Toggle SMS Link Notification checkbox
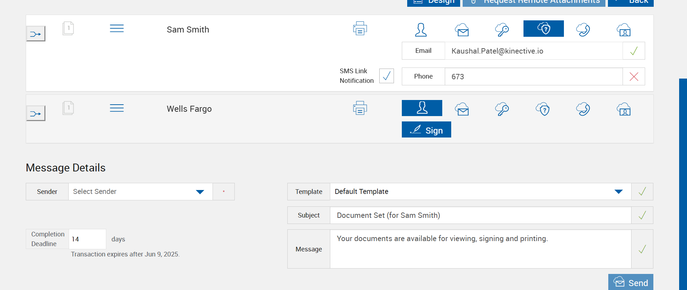 [386, 76]
